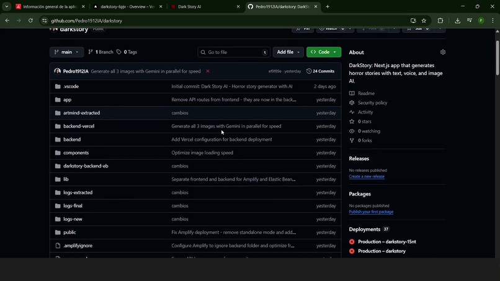500x281 pixels.
Task: Open Production – darkstory-15nt deployment
Action: 387,242
